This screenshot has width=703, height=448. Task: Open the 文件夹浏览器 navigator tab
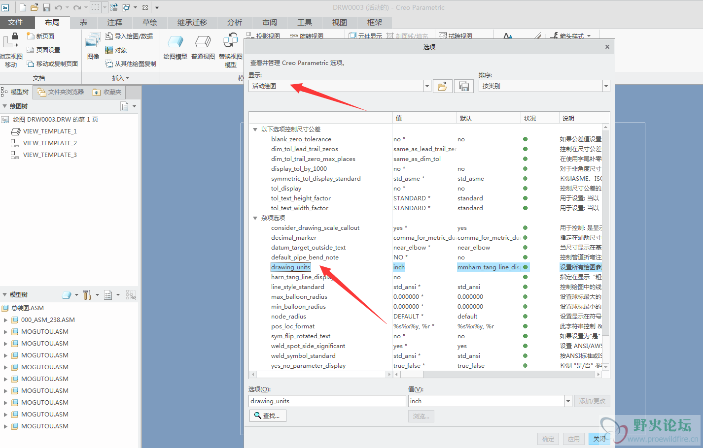pyautogui.click(x=61, y=92)
